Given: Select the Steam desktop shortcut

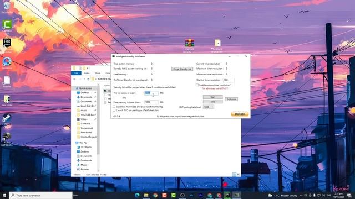Looking at the screenshot, I should (x=7, y=119).
